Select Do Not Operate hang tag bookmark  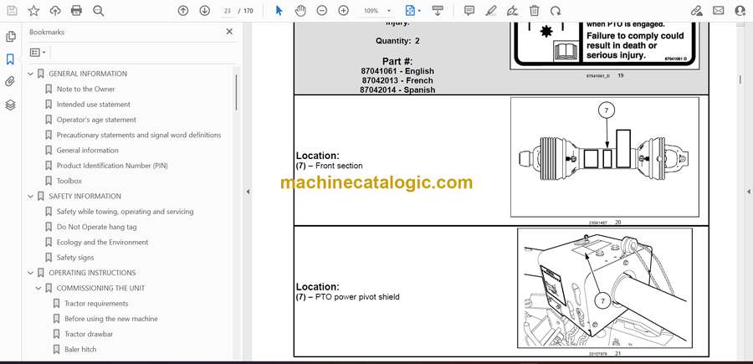click(96, 227)
